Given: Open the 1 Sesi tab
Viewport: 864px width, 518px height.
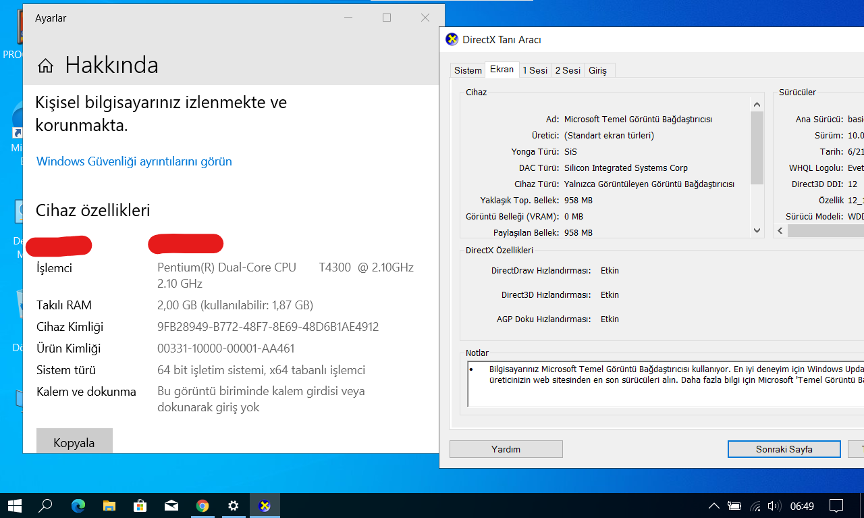Looking at the screenshot, I should coord(535,70).
